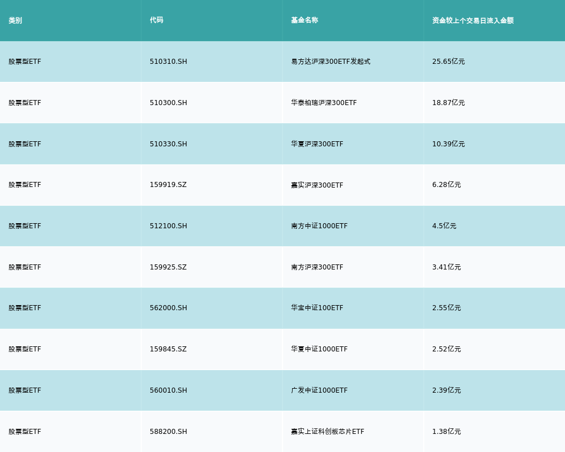Click fund name 南方沪深300ETF
The height and width of the screenshot is (452, 565).
point(317,267)
